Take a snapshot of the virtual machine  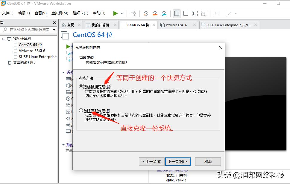(x=145, y=13)
